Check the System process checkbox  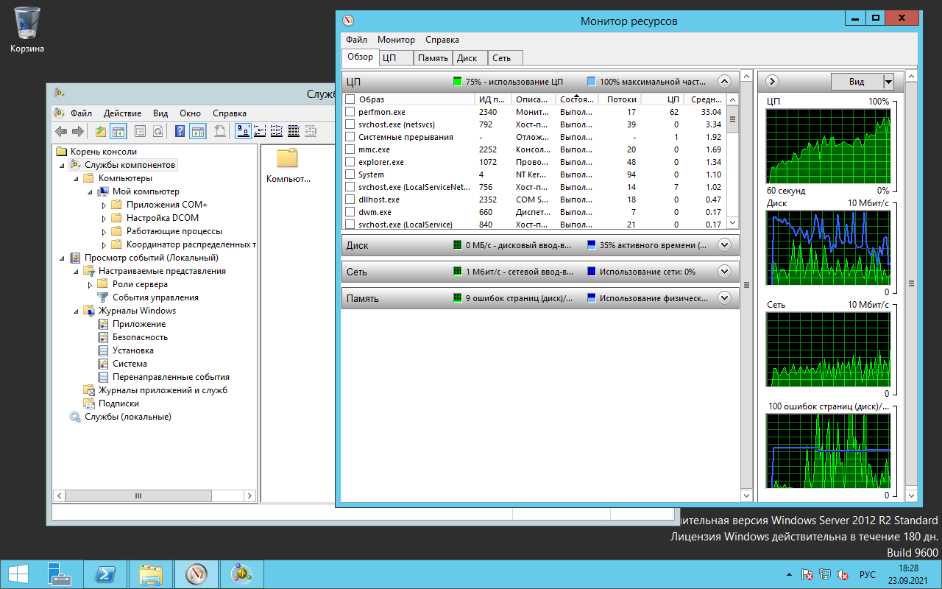(x=350, y=174)
